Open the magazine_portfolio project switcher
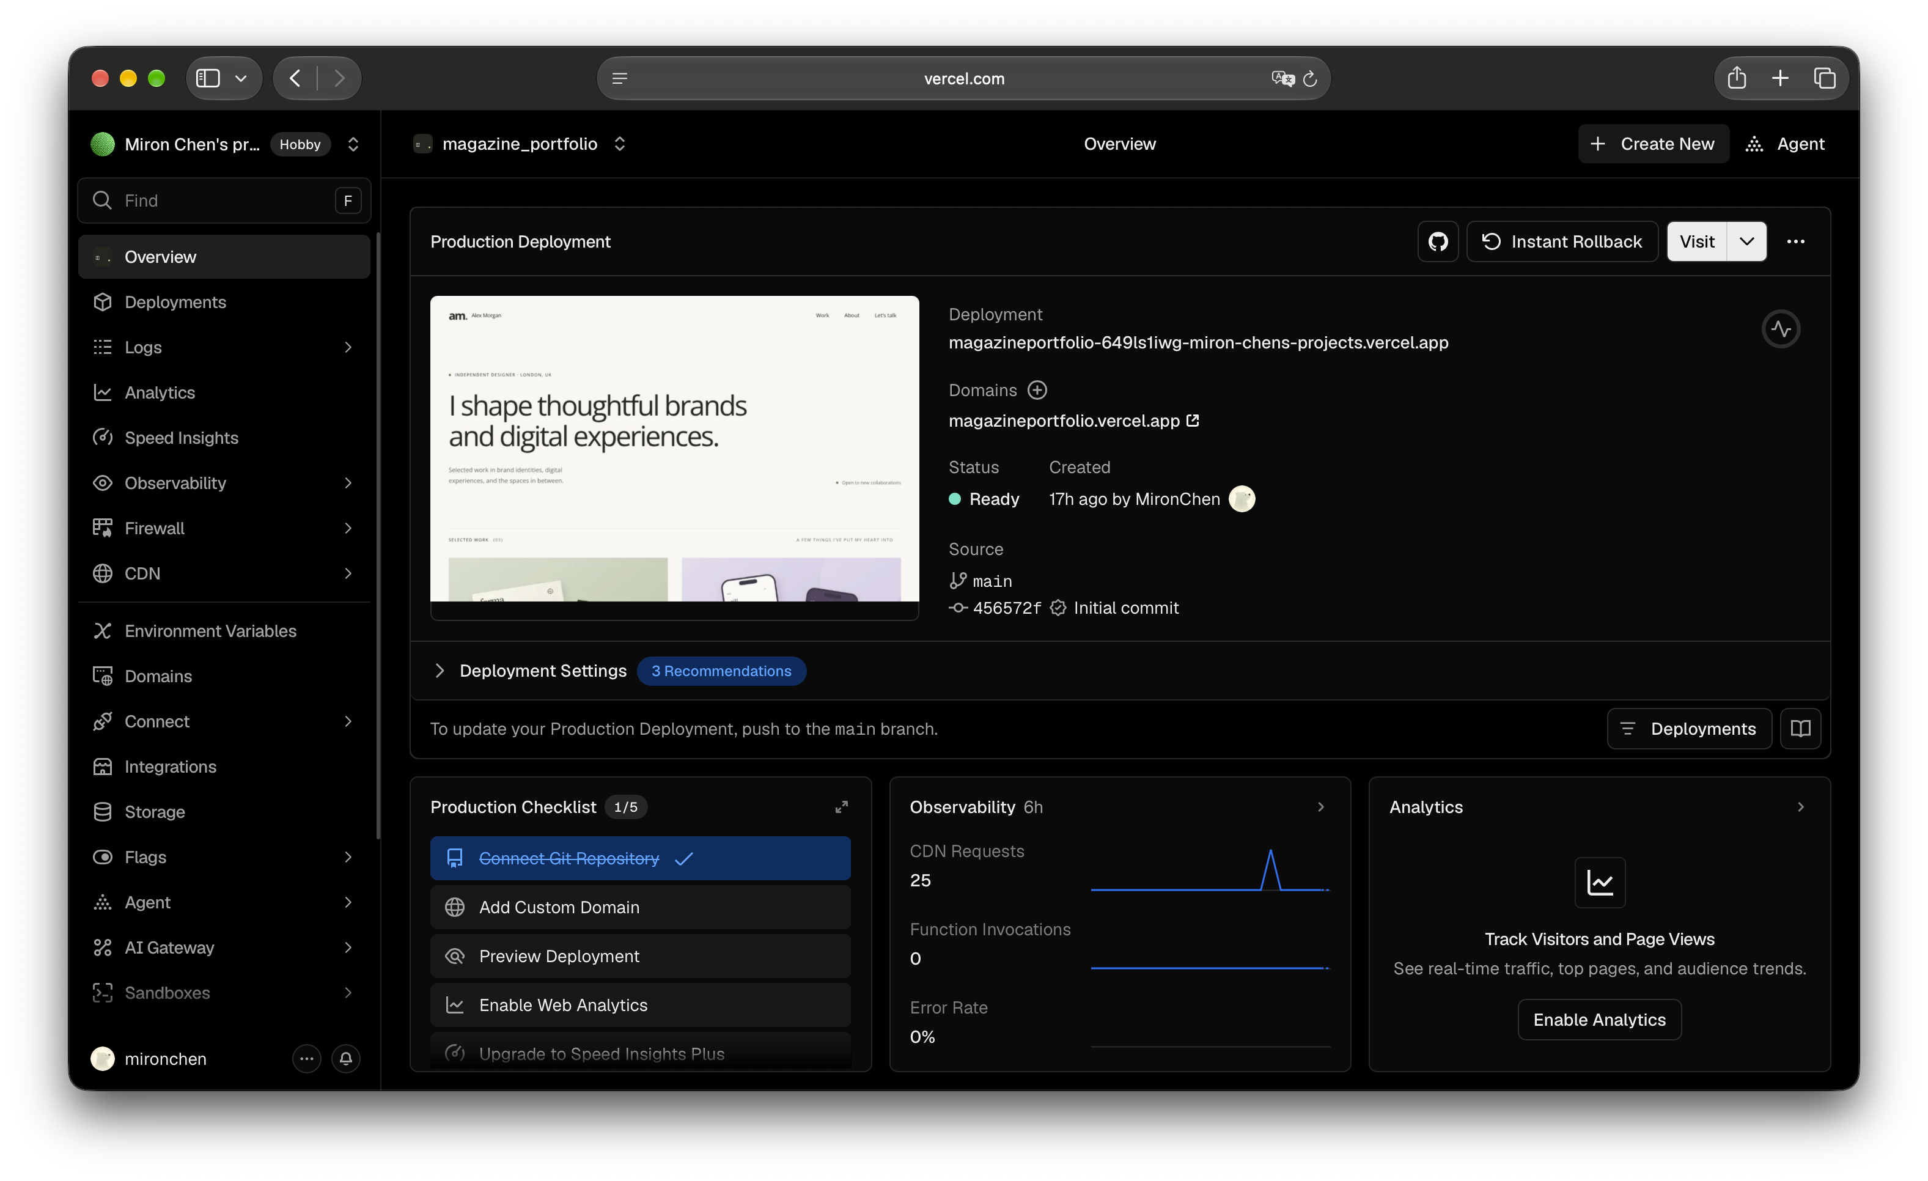Image resolution: width=1928 pixels, height=1181 pixels. [x=620, y=144]
